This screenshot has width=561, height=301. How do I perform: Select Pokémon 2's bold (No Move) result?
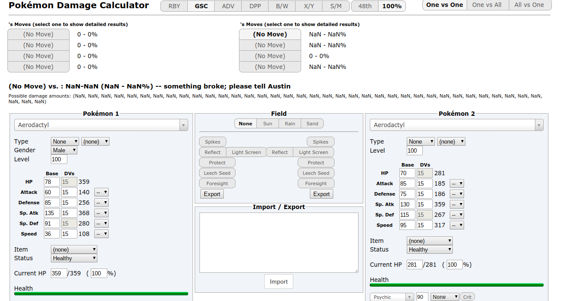pos(270,34)
